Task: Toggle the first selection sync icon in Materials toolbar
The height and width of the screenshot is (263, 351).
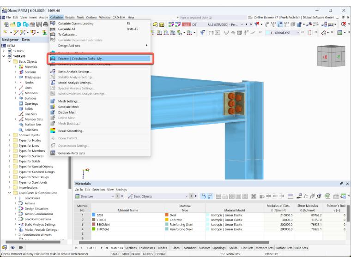Action: click(204, 197)
